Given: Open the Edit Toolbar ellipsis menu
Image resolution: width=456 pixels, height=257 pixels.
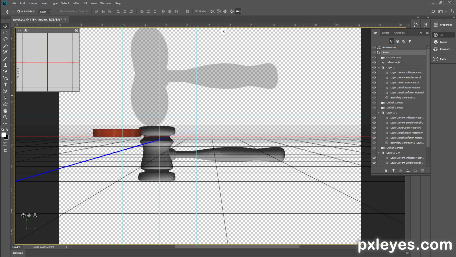Looking at the screenshot, I should [5, 124].
